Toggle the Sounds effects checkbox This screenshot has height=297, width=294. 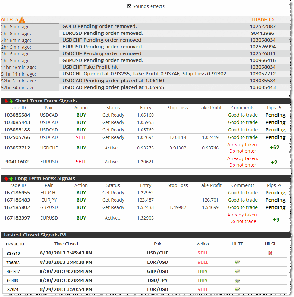pyautogui.click(x=129, y=6)
